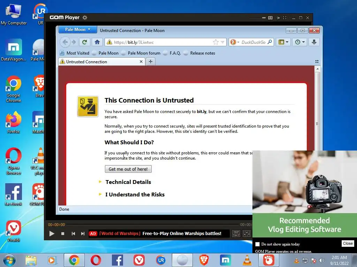Play video in GOM Player
357x267 pixels.
tap(52, 233)
